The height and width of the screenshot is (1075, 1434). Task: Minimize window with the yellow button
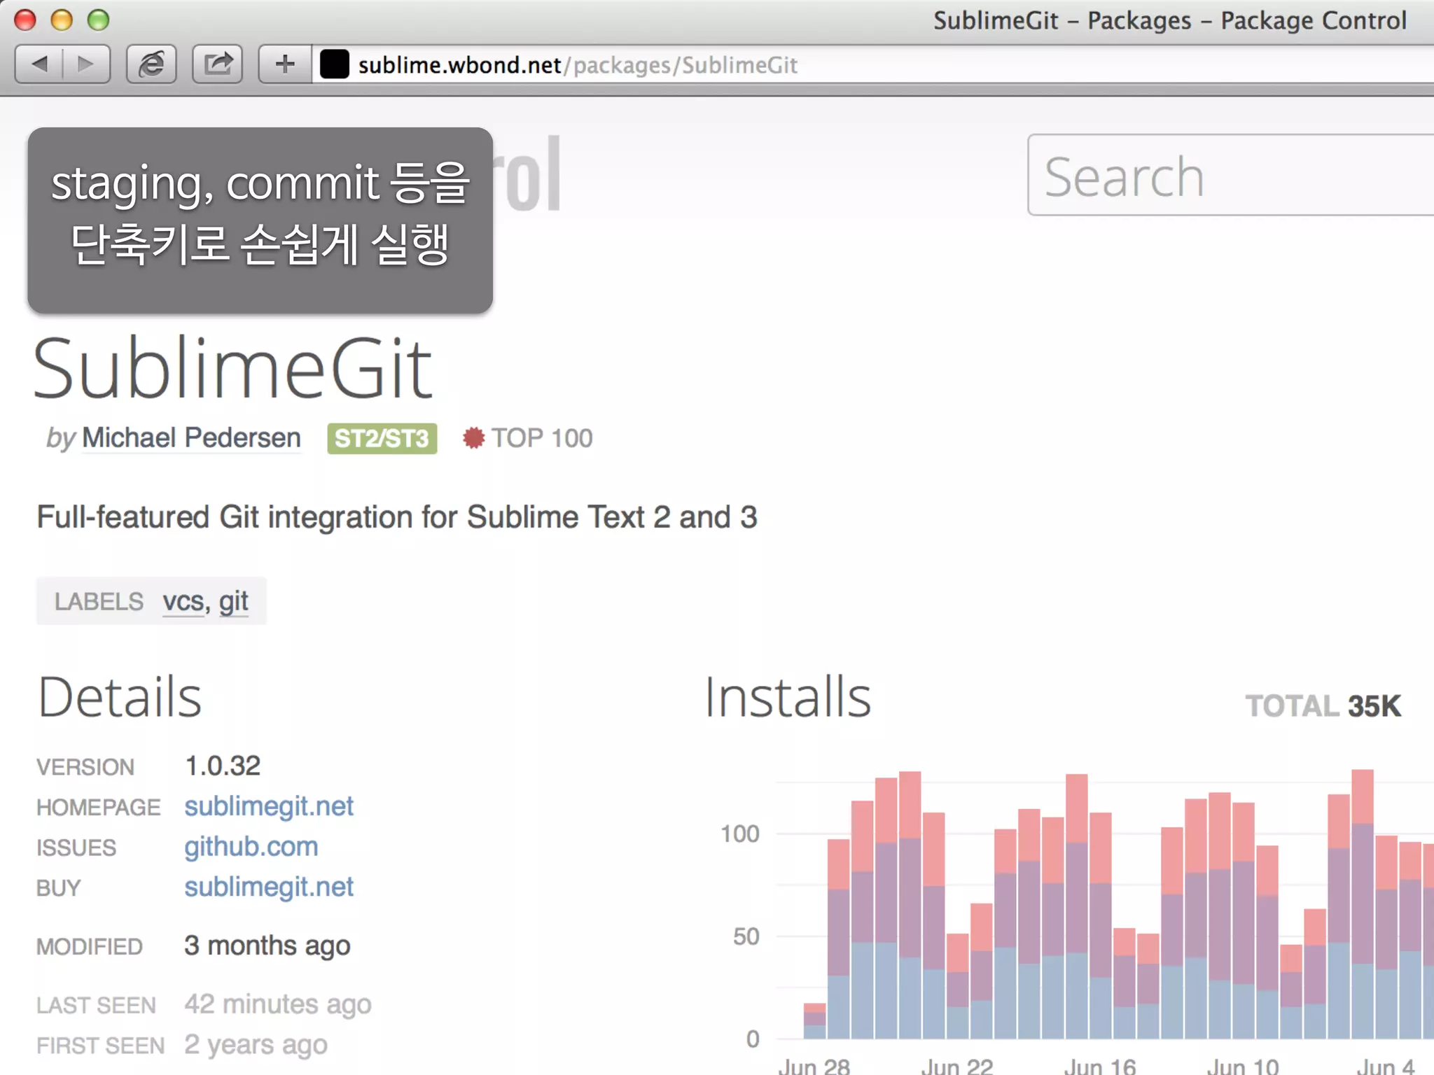tap(62, 20)
